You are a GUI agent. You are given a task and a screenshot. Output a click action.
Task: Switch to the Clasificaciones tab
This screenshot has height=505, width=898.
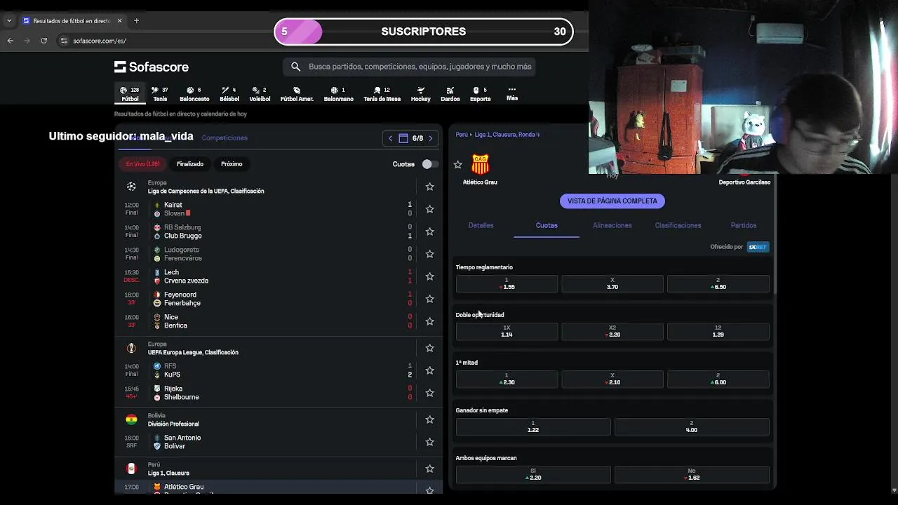678,225
